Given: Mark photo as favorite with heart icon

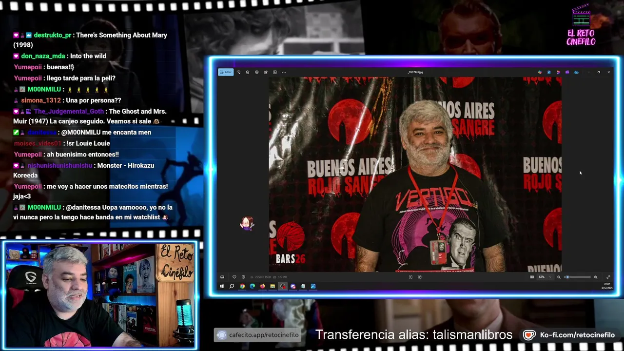Looking at the screenshot, I should (234, 277).
